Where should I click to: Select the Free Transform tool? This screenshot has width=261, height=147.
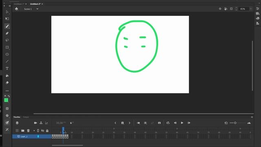7,19
